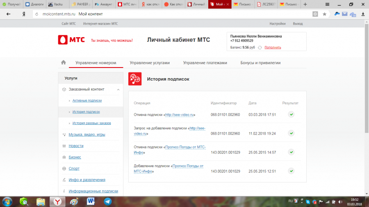
Task: Click the MTS logo
Action: [71, 40]
